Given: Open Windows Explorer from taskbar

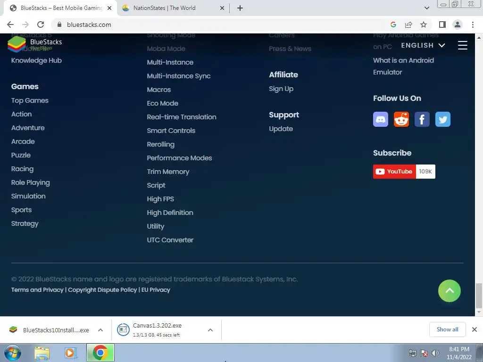Looking at the screenshot, I should tap(42, 353).
